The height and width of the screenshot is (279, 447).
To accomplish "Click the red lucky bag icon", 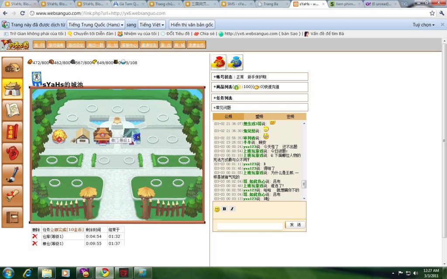I will tap(219, 62).
